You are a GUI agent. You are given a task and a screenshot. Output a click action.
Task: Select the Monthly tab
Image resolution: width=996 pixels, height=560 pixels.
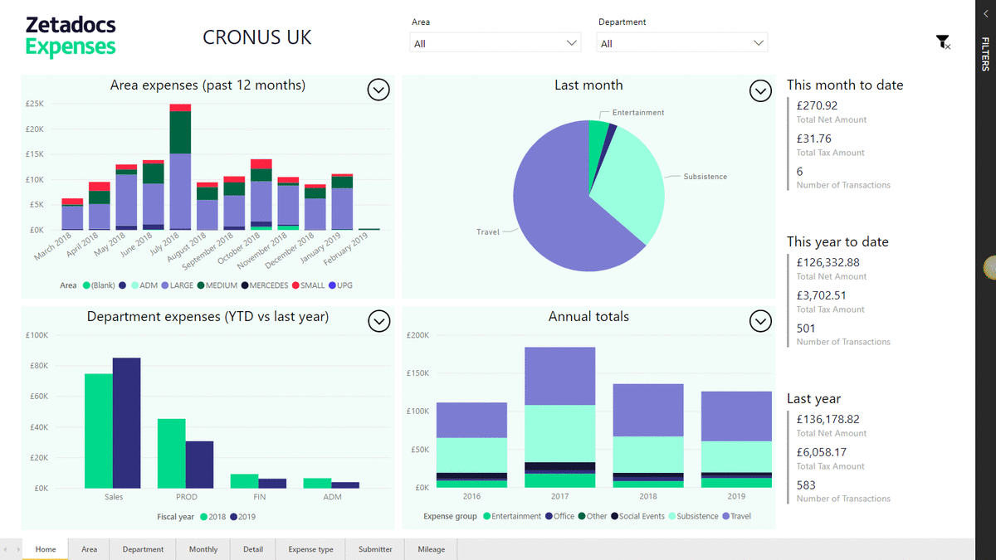(x=203, y=548)
